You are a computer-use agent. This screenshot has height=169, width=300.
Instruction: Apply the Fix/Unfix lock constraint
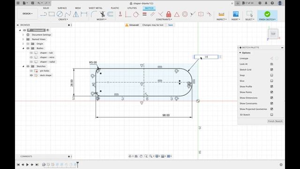169,14
